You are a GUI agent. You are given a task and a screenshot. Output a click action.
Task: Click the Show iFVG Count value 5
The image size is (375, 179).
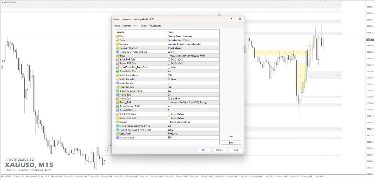coord(168,110)
